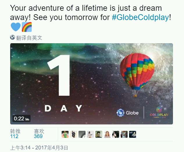Image resolution: width=184 pixels, height=152 pixels.
Task: Open the black-haired girl avatar
Action: point(116,134)
